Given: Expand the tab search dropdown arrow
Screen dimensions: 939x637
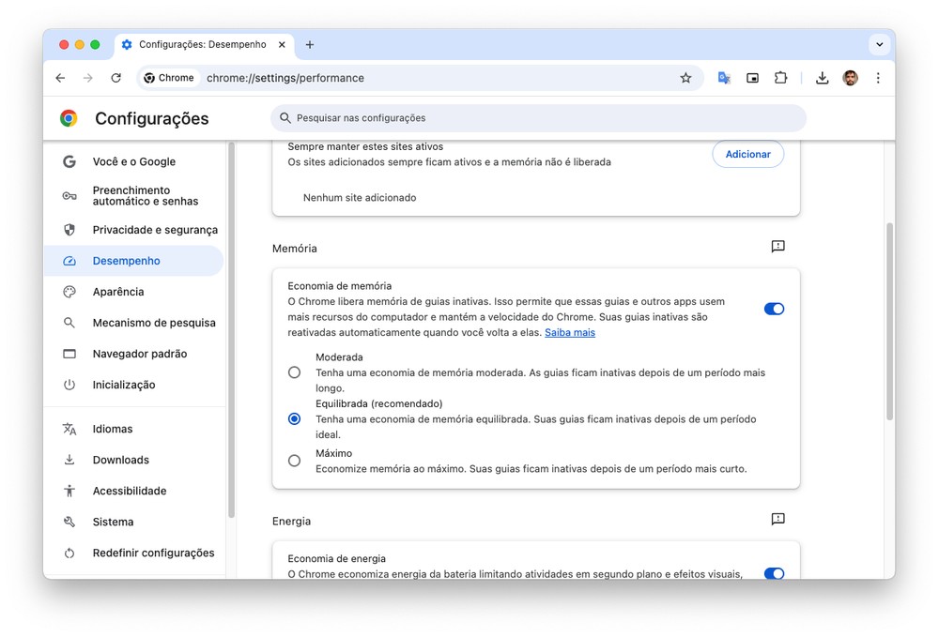Looking at the screenshot, I should [x=879, y=44].
